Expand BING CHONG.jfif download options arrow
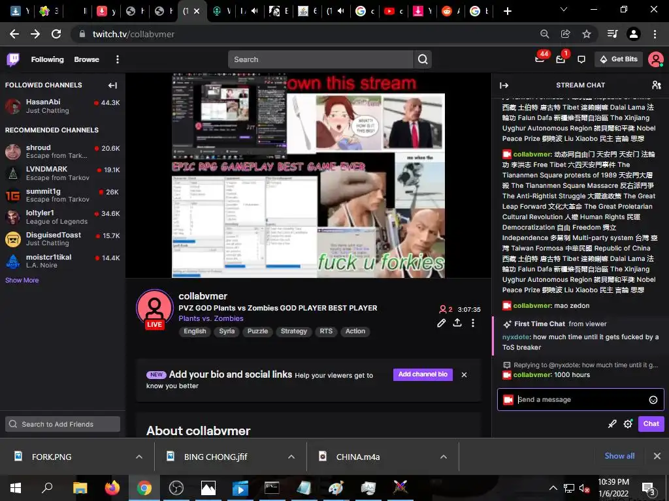 click(291, 457)
